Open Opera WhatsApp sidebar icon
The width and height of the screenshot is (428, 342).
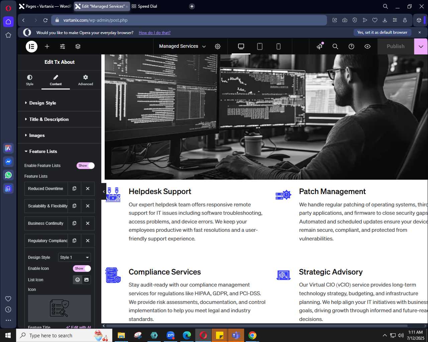tap(8, 175)
